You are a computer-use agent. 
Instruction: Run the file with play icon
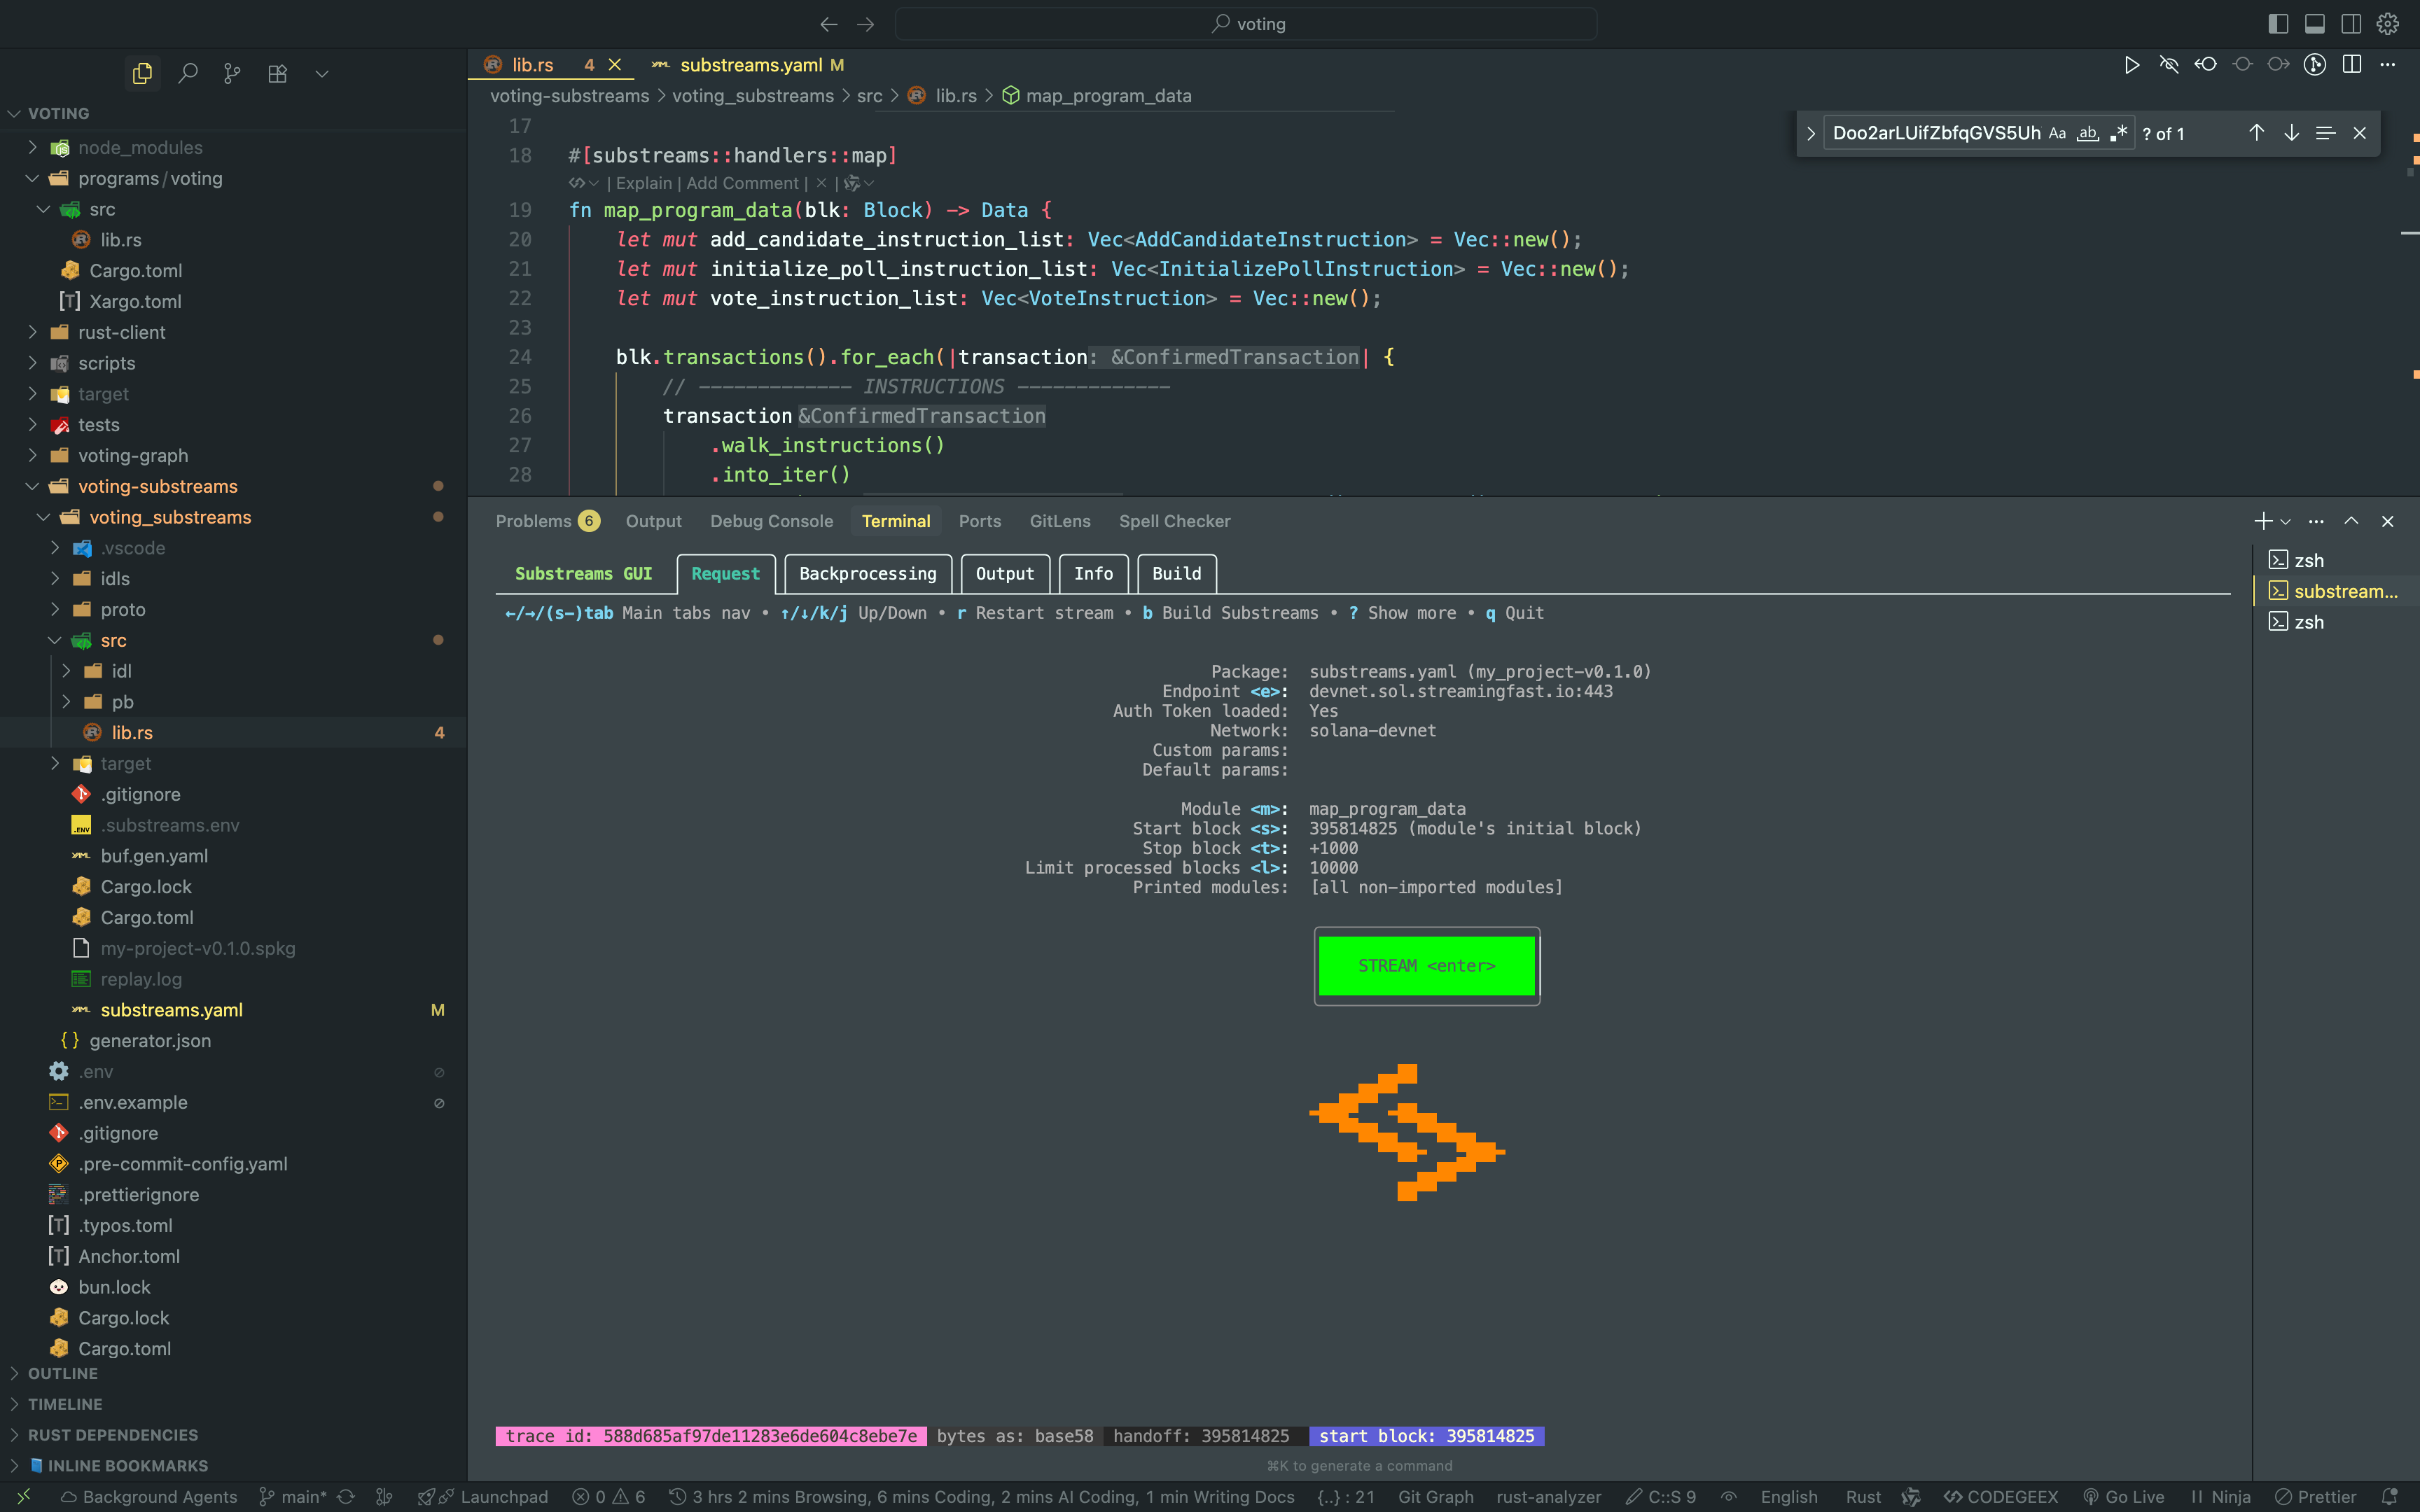(2131, 65)
